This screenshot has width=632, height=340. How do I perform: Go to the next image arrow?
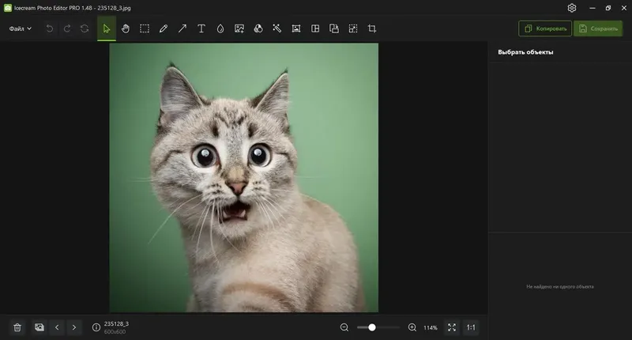73,327
